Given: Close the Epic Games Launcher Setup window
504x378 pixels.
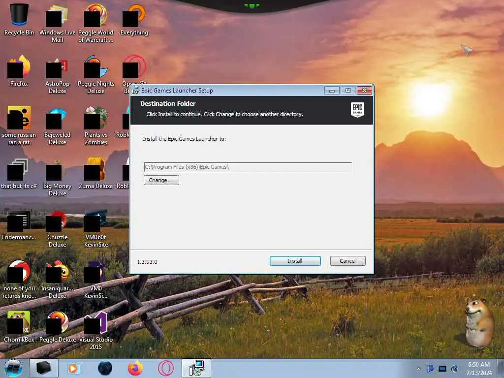Looking at the screenshot, I should [x=365, y=91].
